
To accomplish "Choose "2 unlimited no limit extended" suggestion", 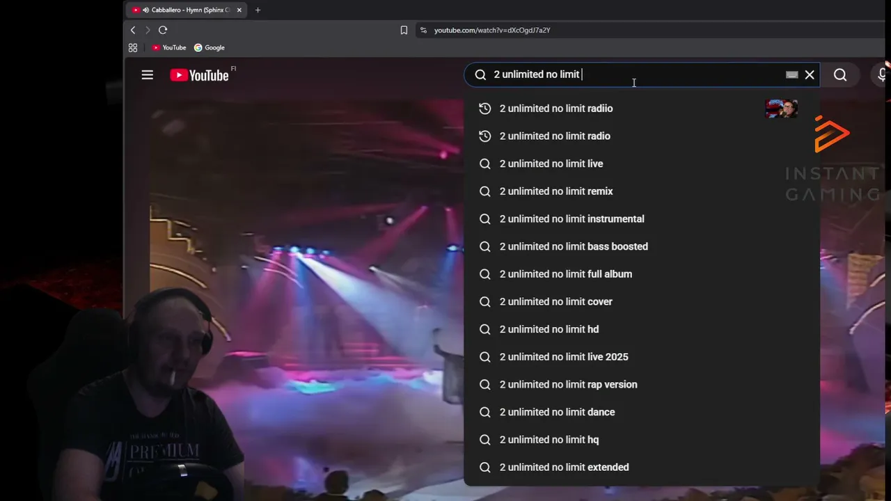I will point(642,468).
